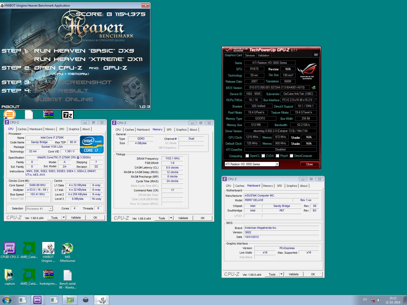The width and height of the screenshot is (407, 305).
Task: Click the Windows Start orb
Action: tap(7, 300)
